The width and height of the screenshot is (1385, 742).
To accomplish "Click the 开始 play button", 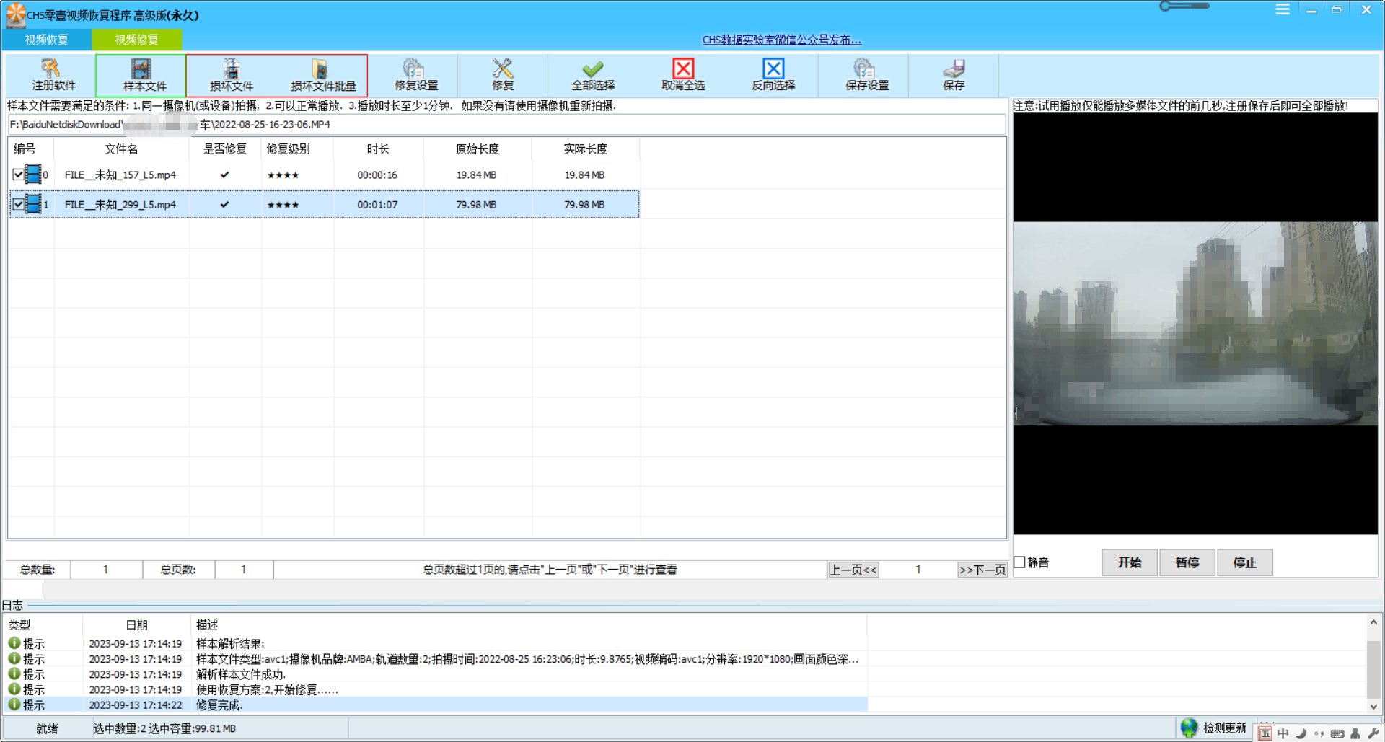I will 1130,562.
